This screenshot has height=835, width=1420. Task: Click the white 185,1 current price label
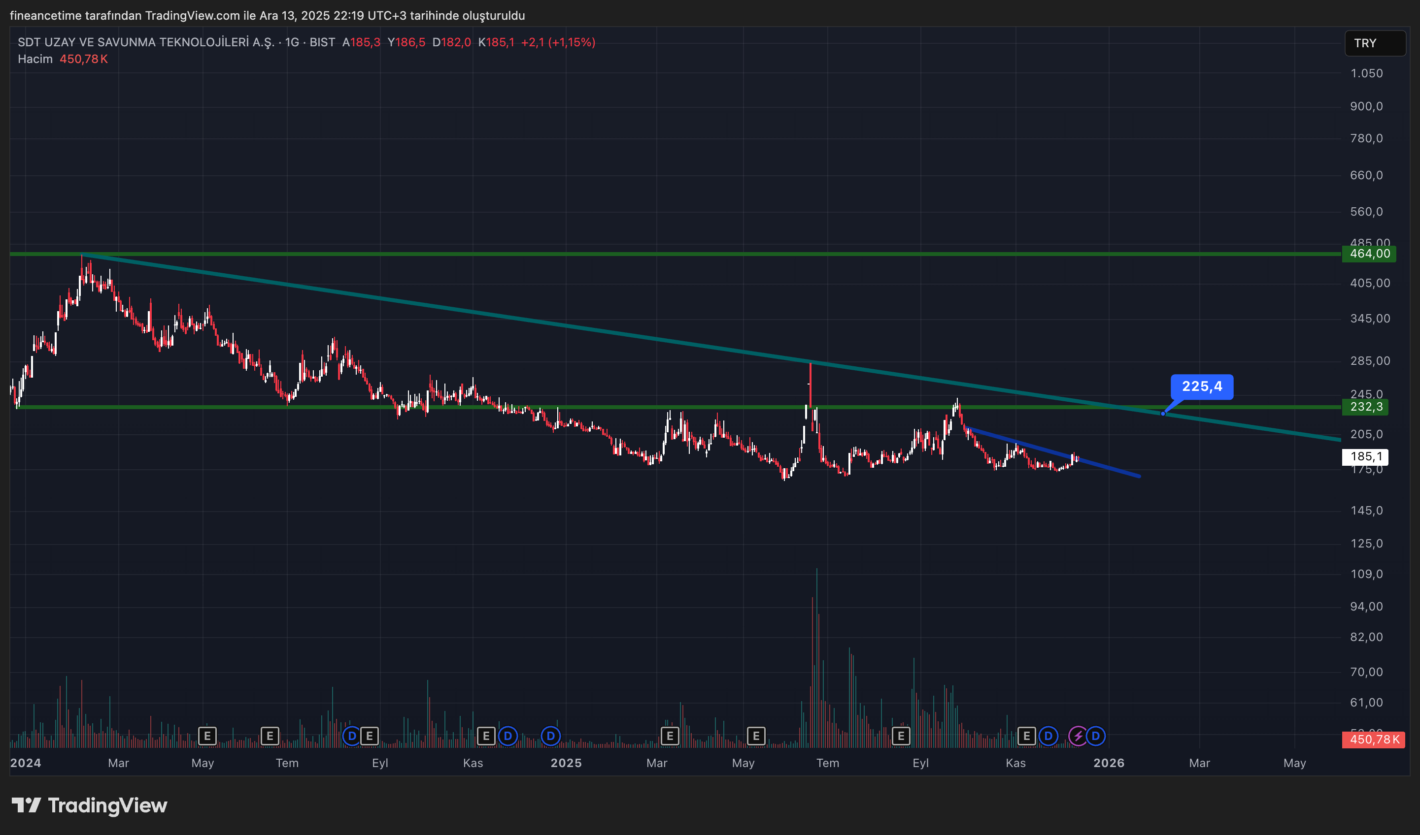1365,456
